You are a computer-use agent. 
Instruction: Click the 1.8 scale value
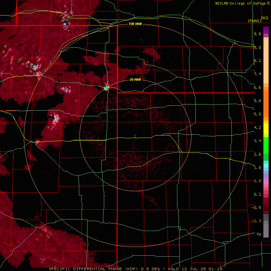coord(257,168)
